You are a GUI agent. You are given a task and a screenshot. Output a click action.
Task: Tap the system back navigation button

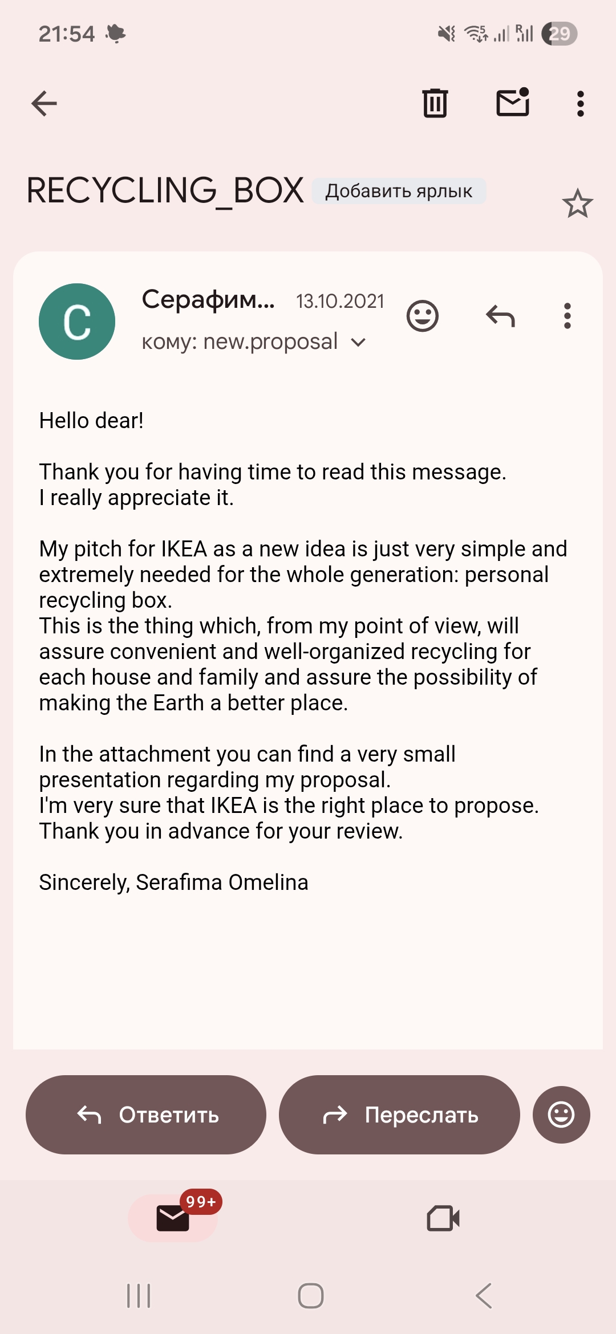pos(484,1296)
